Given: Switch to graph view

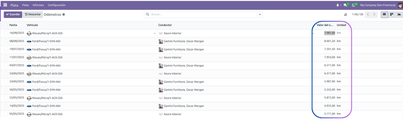Looking at the screenshot, I should [x=399, y=14].
